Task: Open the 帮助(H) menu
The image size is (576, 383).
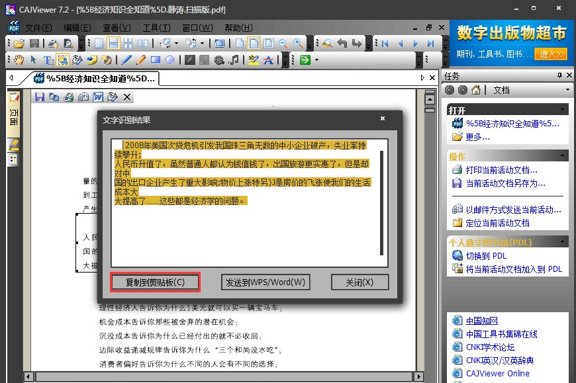Action: tap(238, 28)
